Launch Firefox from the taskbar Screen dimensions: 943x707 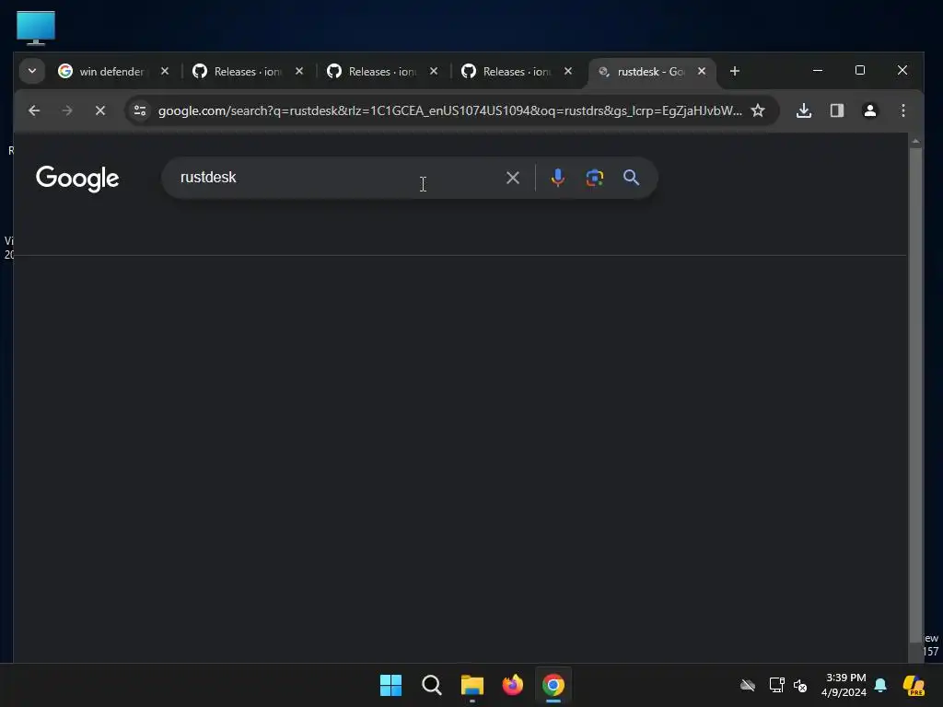[x=513, y=685]
